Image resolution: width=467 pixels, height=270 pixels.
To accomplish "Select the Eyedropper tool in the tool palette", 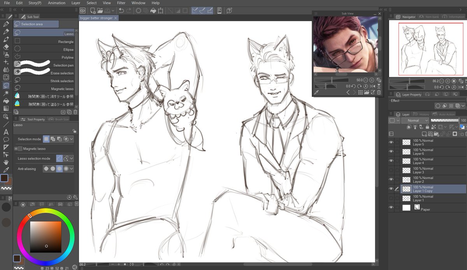I will pyautogui.click(x=6, y=170).
